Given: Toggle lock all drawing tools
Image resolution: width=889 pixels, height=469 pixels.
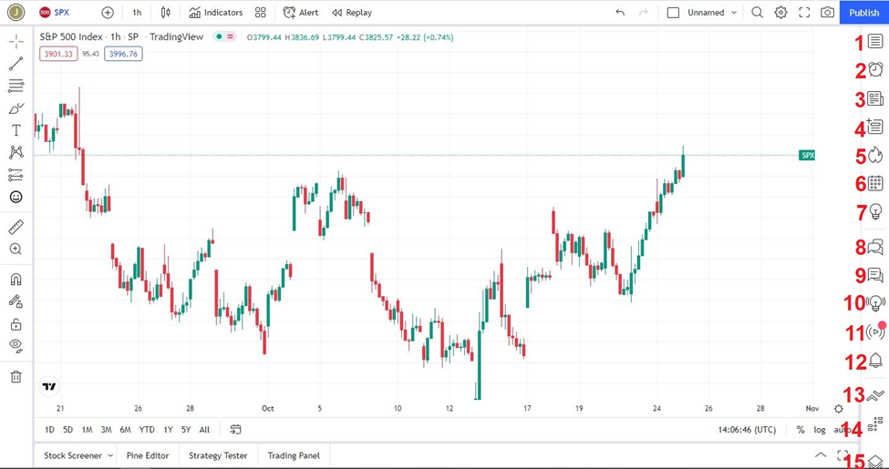Looking at the screenshot, I should pos(16,324).
